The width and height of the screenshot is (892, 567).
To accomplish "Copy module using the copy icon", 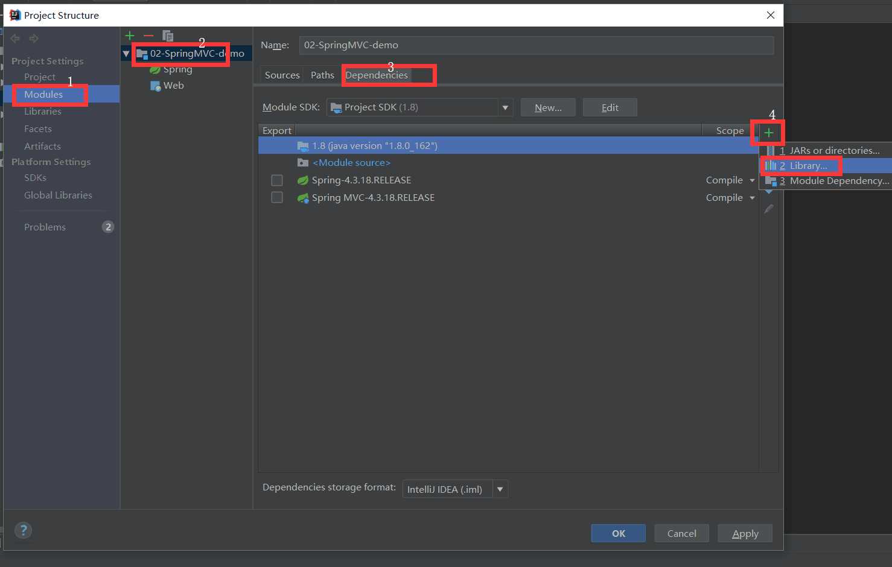I will click(168, 36).
